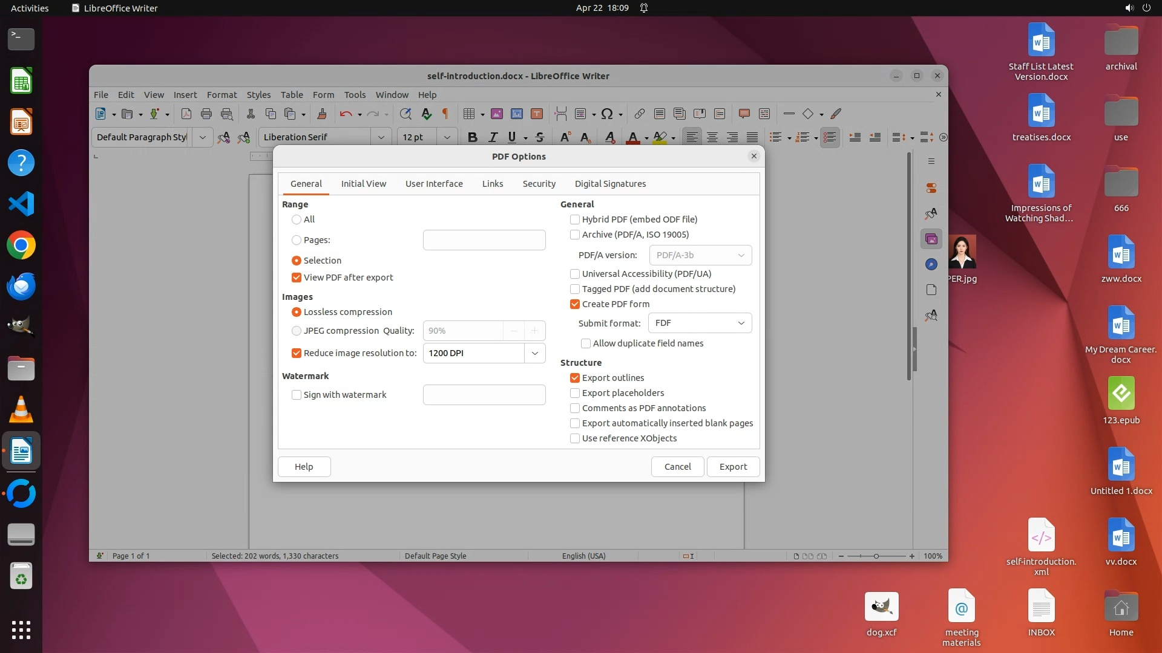Enable Sign with watermark checkbox

pyautogui.click(x=297, y=395)
